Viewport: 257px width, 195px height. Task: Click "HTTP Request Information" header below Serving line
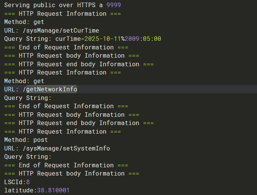point(63,13)
